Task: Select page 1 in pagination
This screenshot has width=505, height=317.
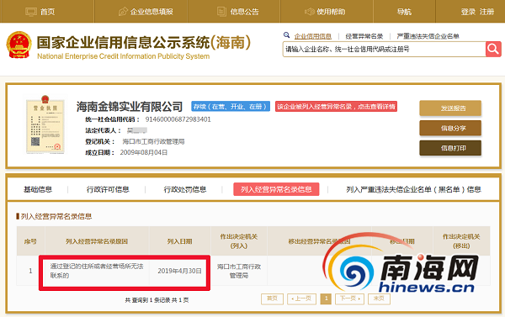Action: pyautogui.click(x=326, y=299)
